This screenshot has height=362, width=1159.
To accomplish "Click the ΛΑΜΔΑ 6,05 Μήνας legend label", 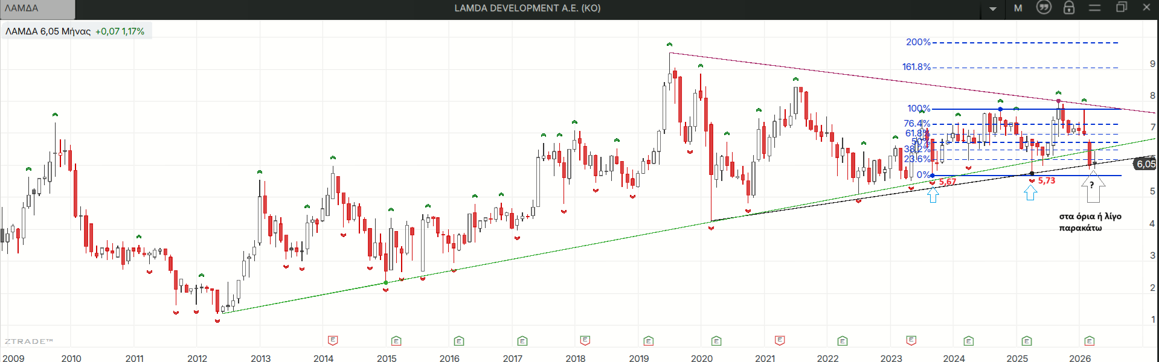I will point(48,31).
